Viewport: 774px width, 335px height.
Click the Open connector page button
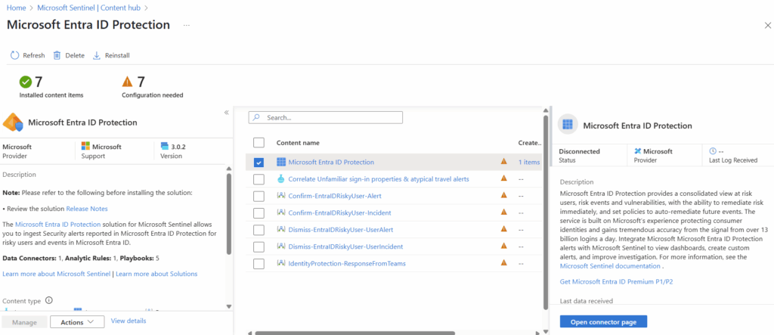[603, 321]
